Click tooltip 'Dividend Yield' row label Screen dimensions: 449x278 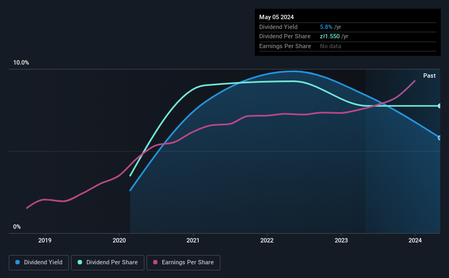pyautogui.click(x=278, y=27)
